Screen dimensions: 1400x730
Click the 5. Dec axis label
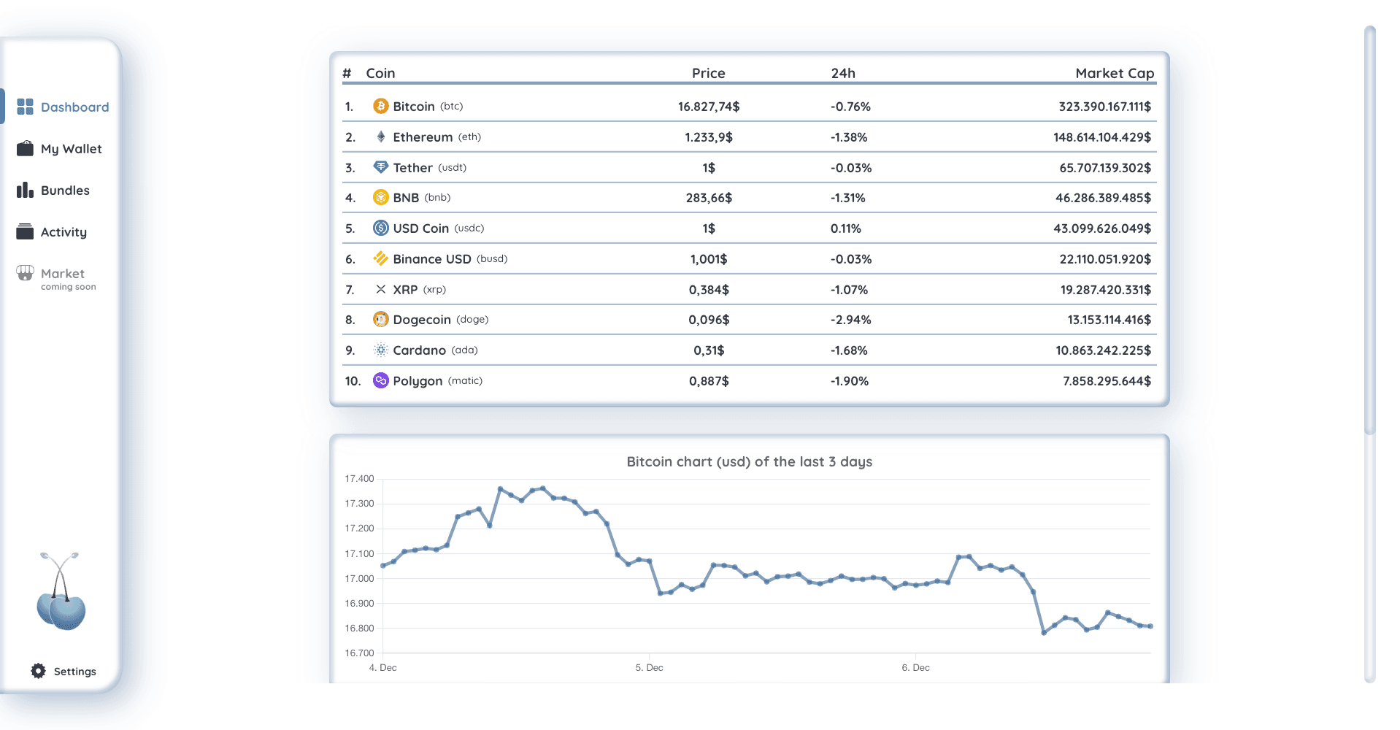[x=649, y=667]
